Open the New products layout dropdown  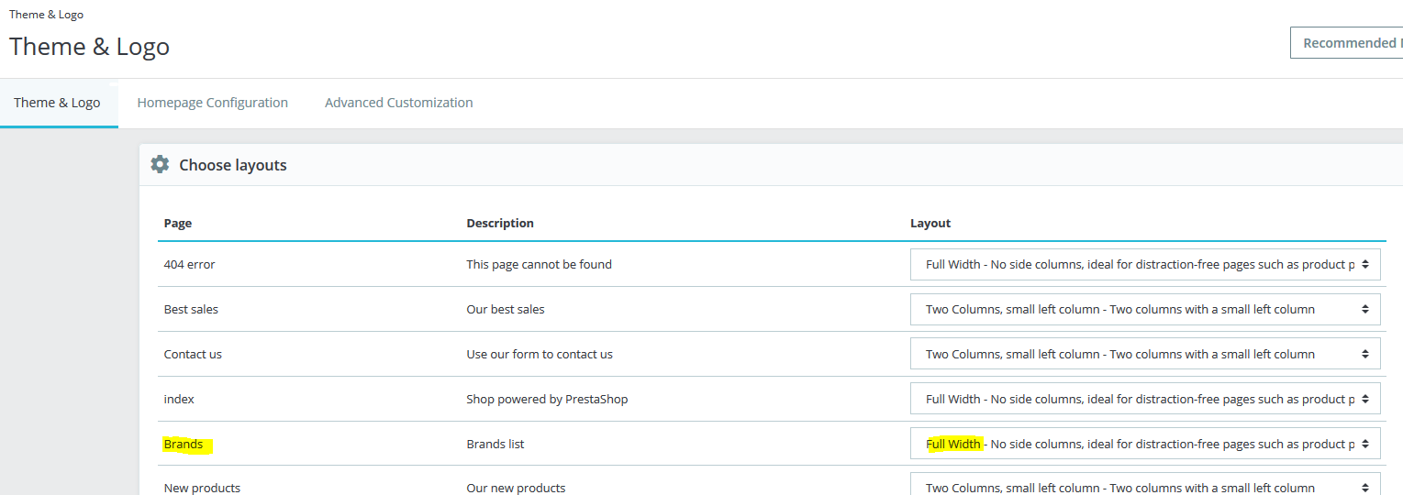[x=1144, y=486]
